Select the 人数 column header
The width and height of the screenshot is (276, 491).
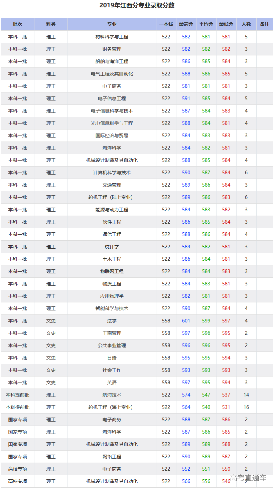(x=246, y=24)
